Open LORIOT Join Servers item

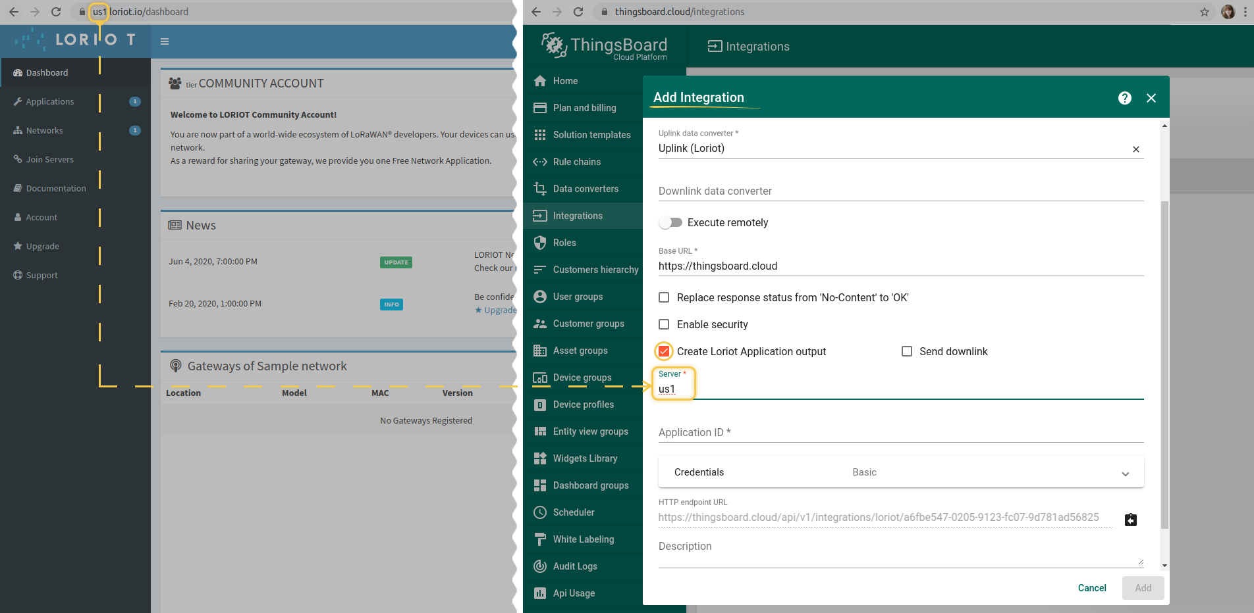[x=75, y=159]
